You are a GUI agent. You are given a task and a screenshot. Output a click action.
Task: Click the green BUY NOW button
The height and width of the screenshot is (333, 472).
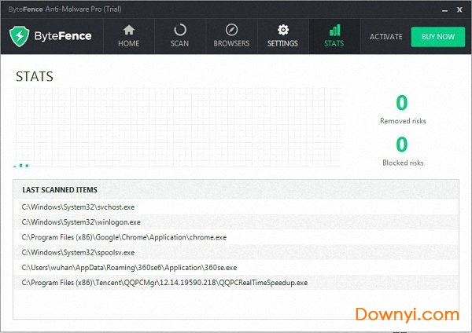(438, 37)
